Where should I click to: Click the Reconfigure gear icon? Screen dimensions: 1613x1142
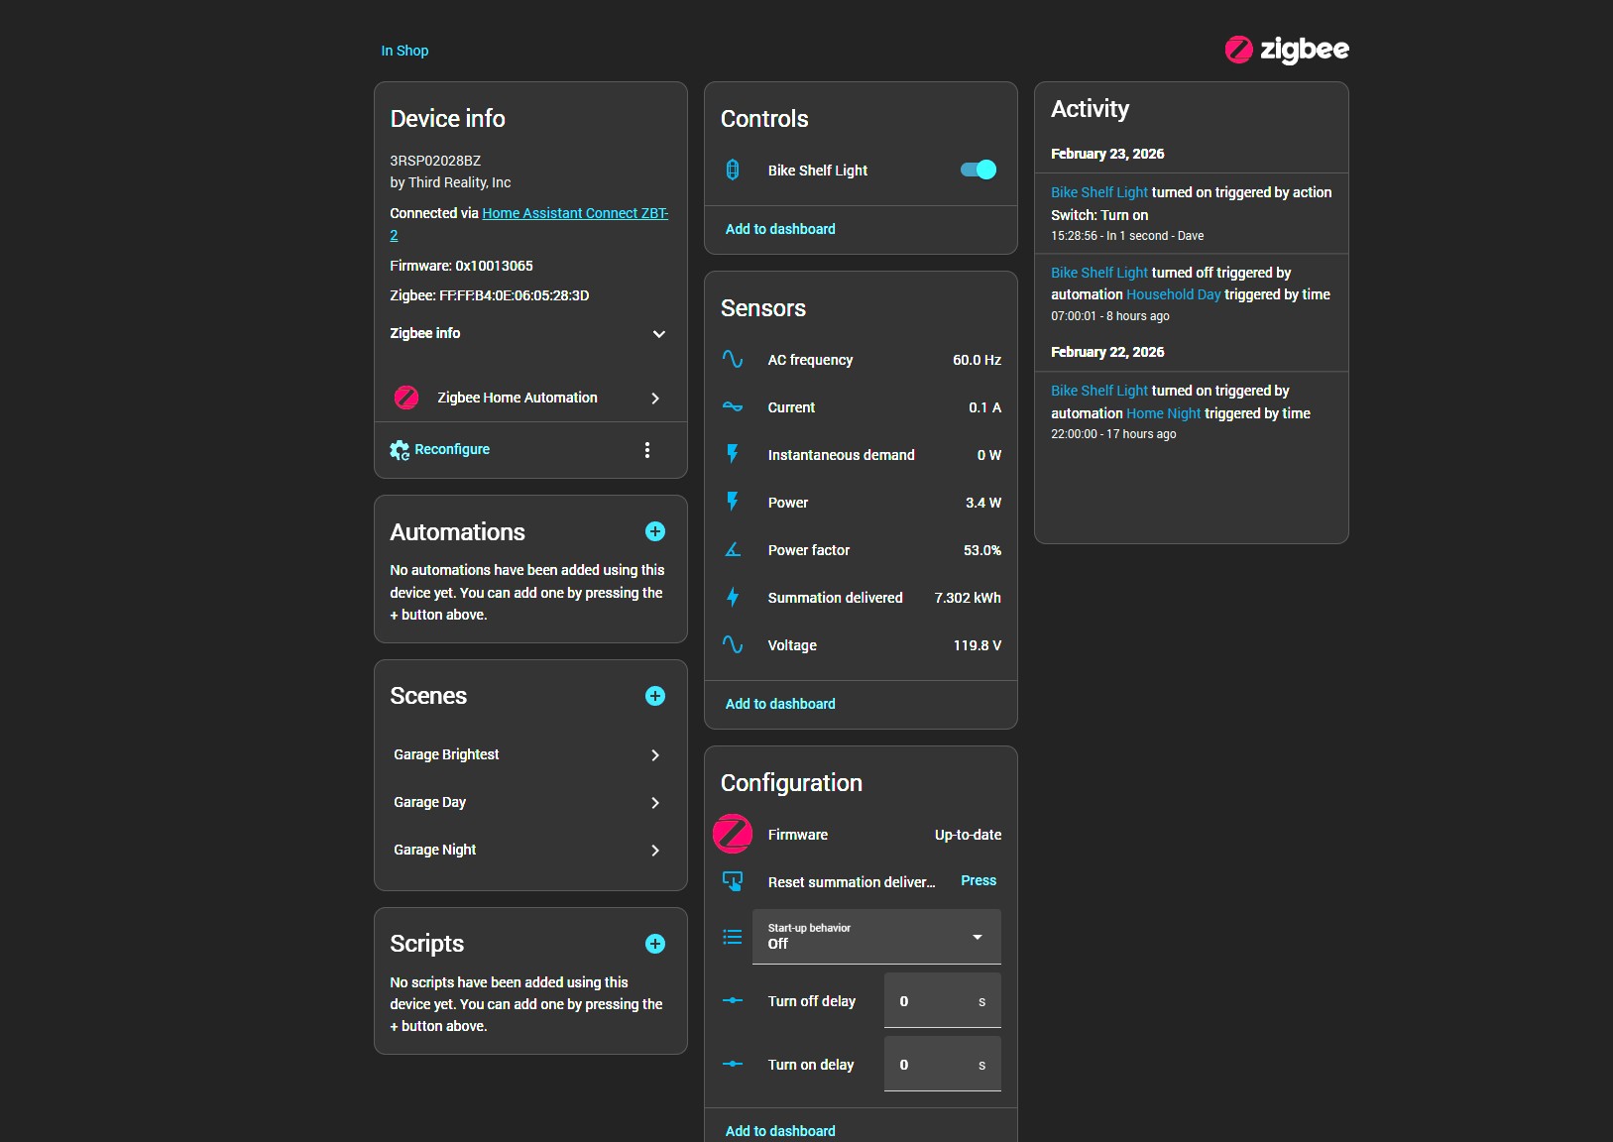[x=400, y=450]
